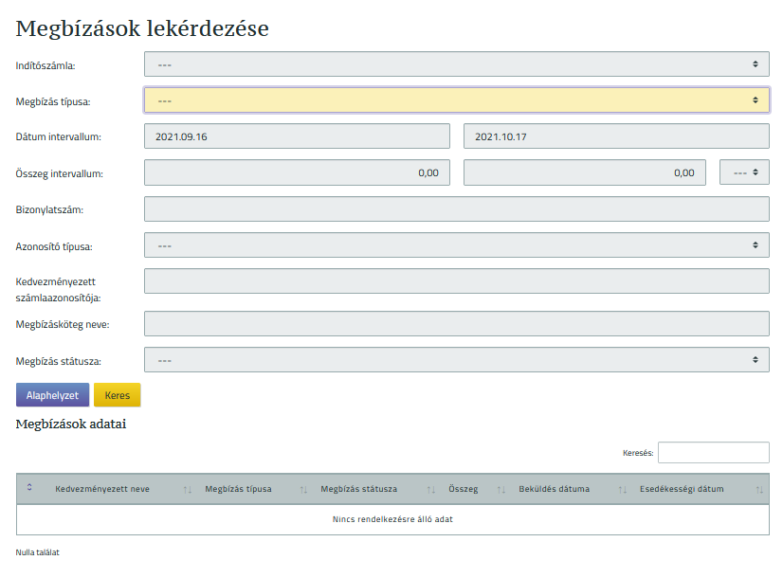Focus the Kedvezményezett számlaazonosítója field
This screenshot has height=578, width=783.
456,280
